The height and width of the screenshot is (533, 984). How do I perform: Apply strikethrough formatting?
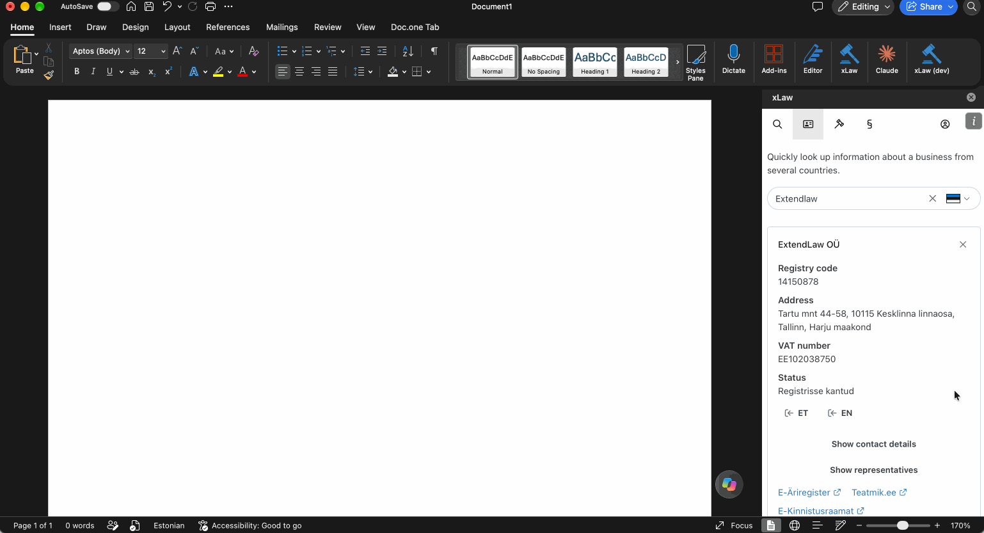point(134,72)
